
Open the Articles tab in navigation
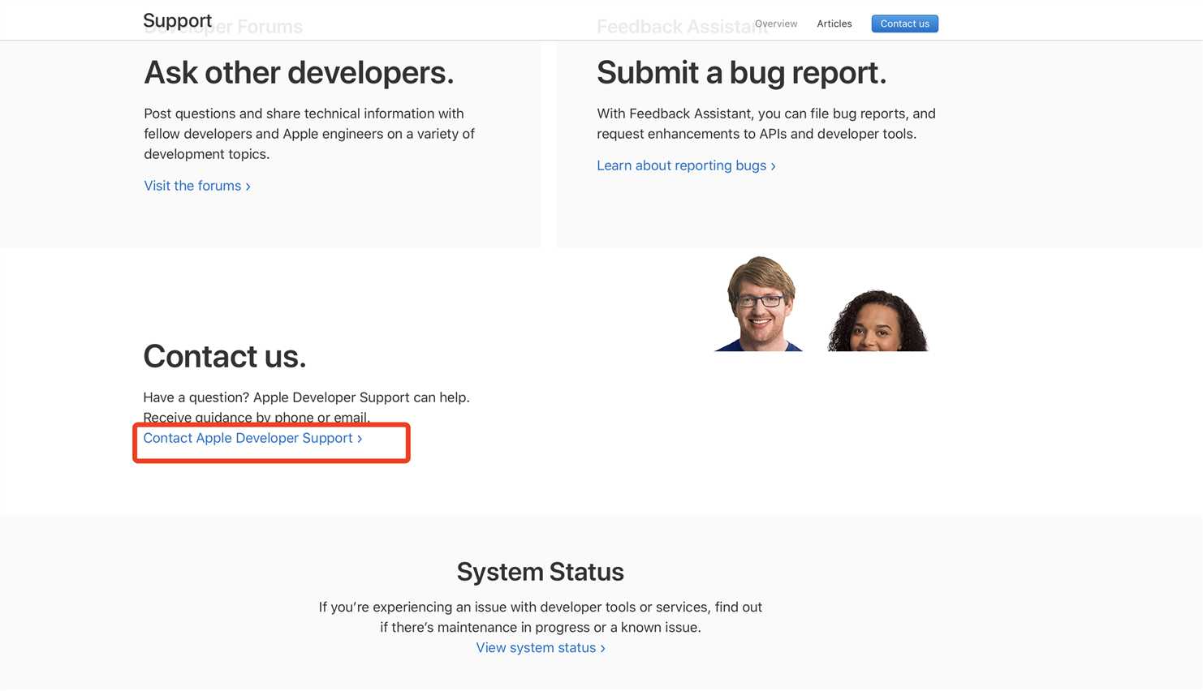tap(834, 24)
